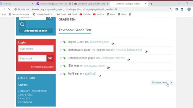This screenshot has width=193, height=108.
Task: Open Unicode Nepali Co... bookmark
Action: [x=43, y=14]
